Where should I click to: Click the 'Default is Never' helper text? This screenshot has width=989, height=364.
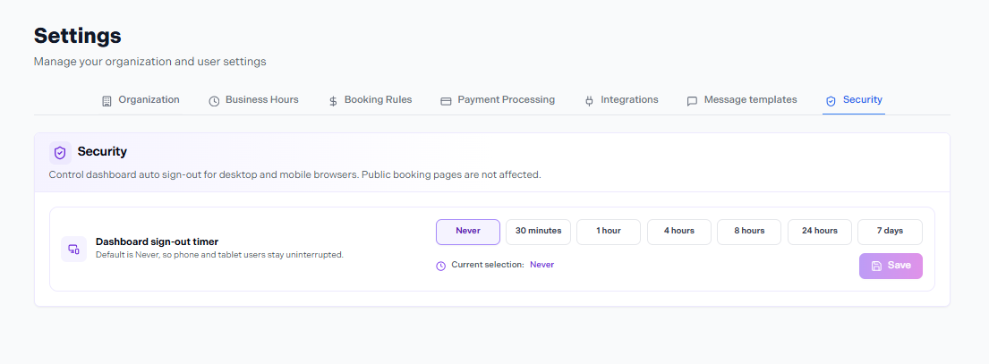point(219,255)
